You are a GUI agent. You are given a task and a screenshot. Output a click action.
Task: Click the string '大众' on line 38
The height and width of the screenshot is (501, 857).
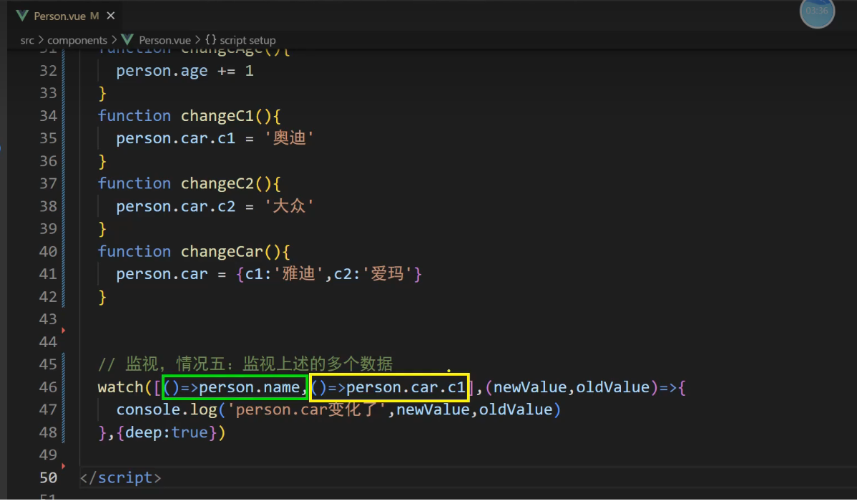(288, 206)
